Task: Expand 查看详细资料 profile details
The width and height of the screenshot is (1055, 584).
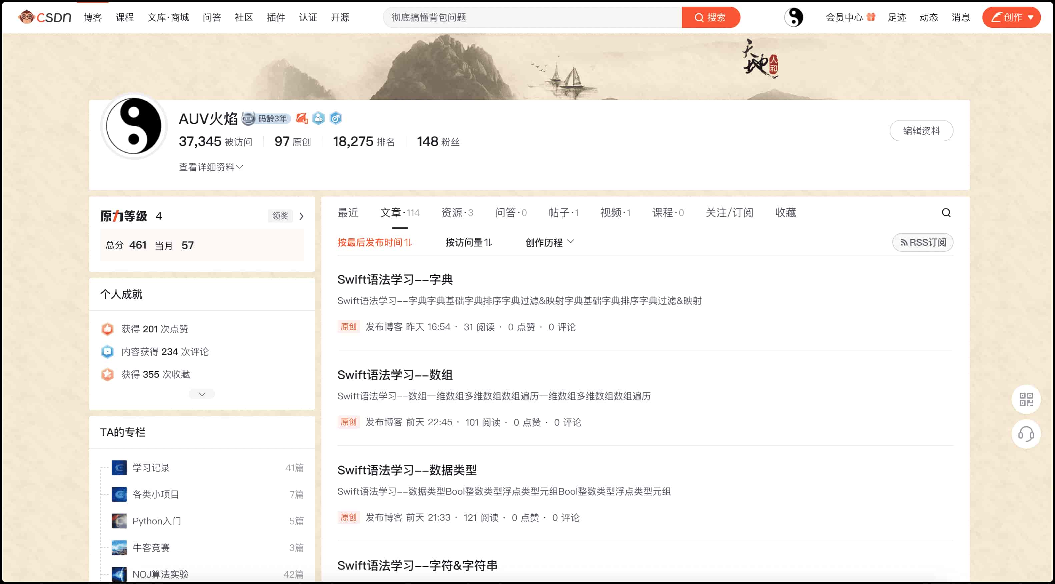Action: click(x=210, y=167)
